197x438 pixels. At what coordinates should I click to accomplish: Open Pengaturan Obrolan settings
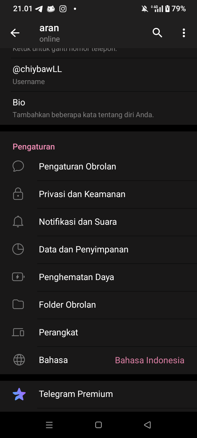tap(77, 166)
